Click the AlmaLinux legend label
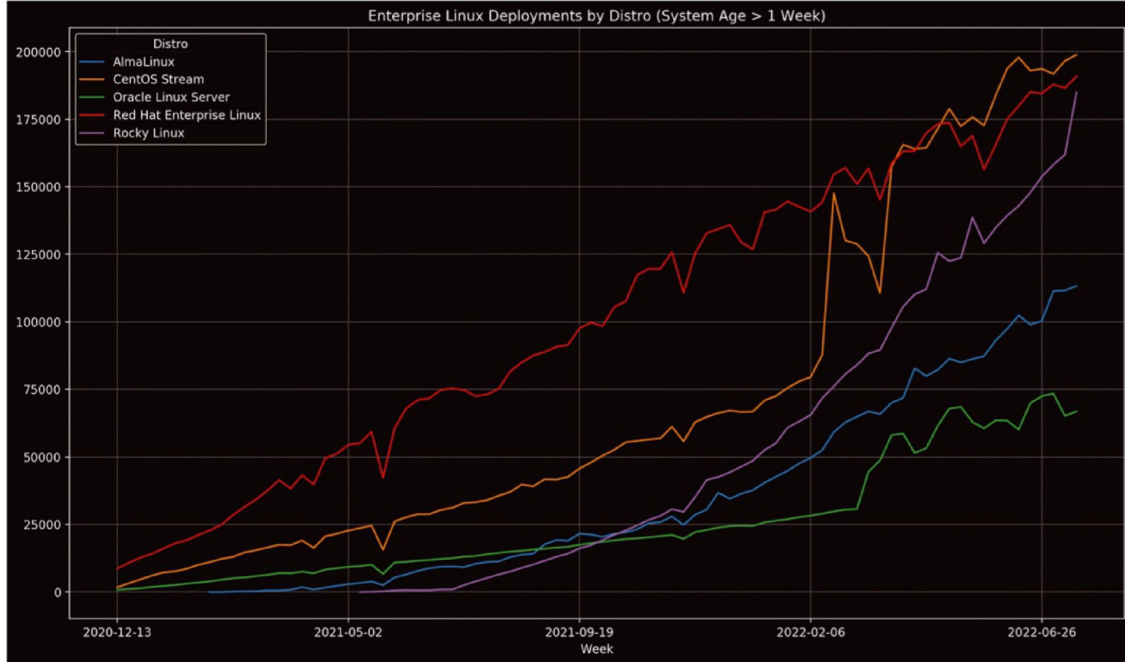The height and width of the screenshot is (662, 1125). 144,61
